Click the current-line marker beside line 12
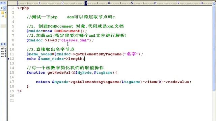 pos(8,59)
